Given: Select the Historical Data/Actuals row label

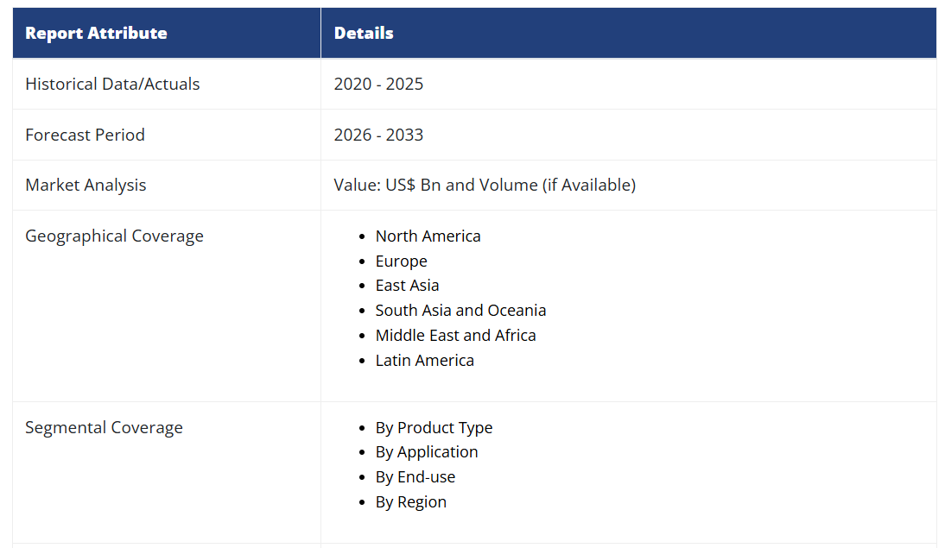Looking at the screenshot, I should point(112,84).
